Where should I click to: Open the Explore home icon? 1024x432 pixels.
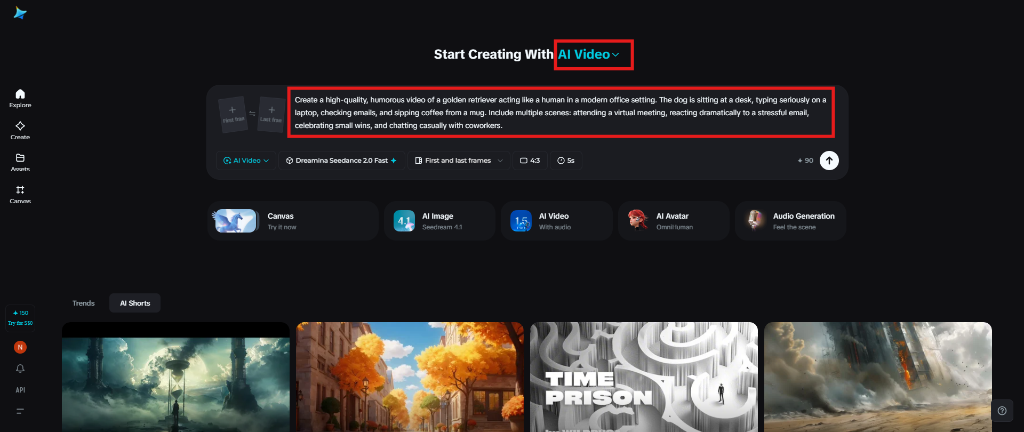pyautogui.click(x=20, y=99)
